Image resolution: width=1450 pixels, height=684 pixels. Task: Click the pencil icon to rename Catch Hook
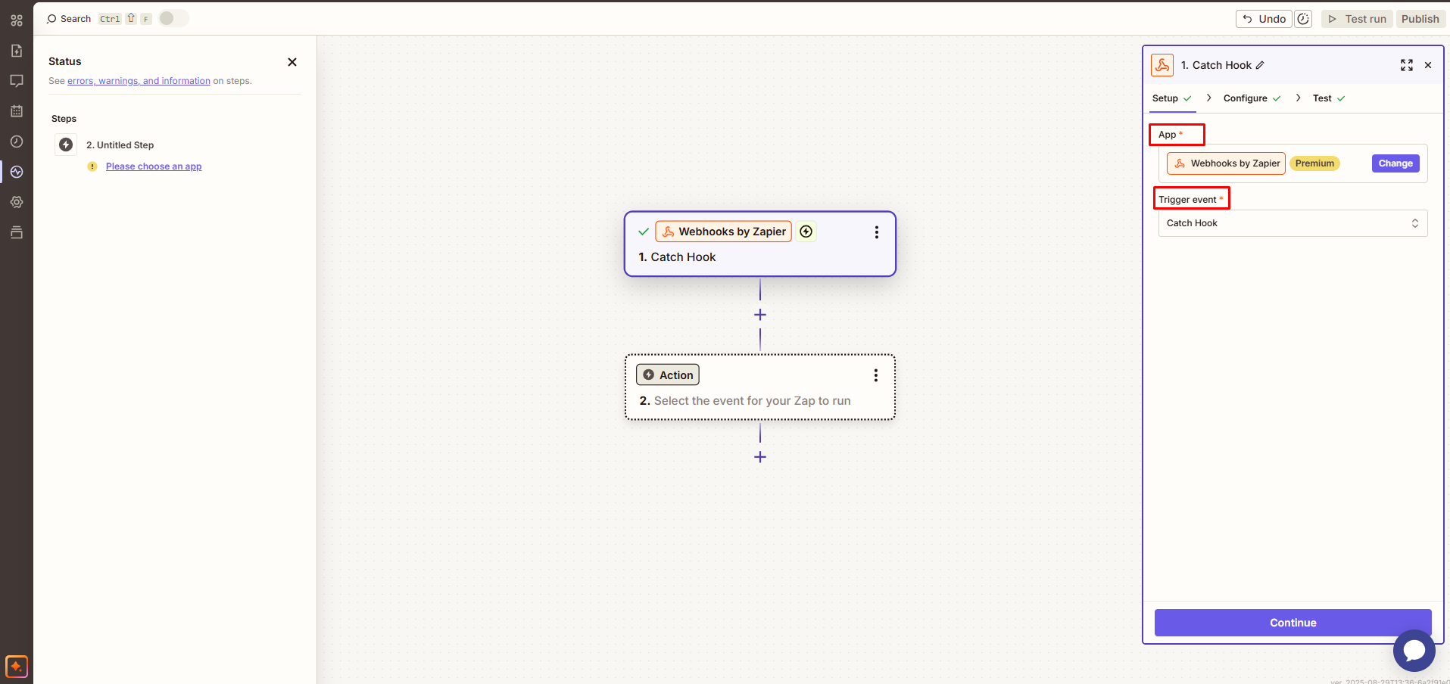coord(1260,65)
